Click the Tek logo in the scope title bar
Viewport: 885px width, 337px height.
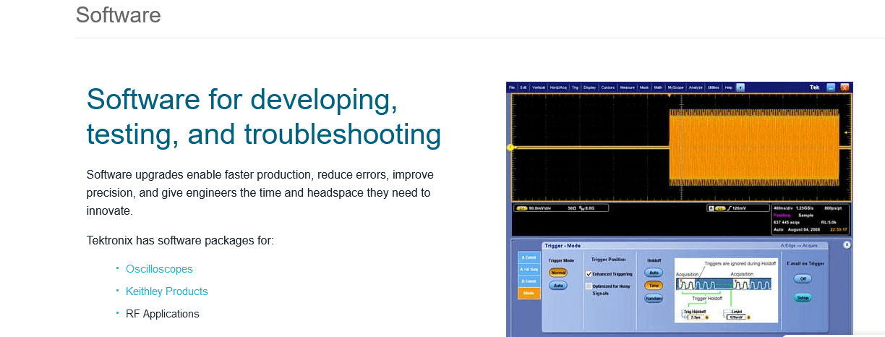point(815,87)
